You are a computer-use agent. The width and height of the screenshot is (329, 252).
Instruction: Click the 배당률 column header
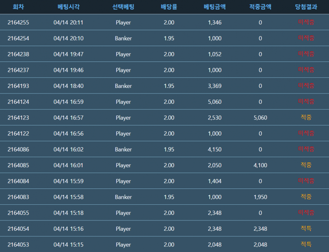tap(169, 7)
